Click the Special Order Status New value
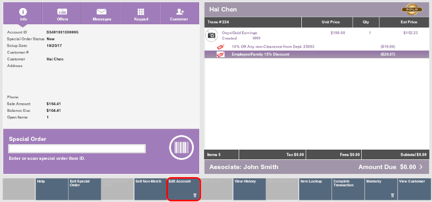The width and height of the screenshot is (432, 202). (x=50, y=39)
